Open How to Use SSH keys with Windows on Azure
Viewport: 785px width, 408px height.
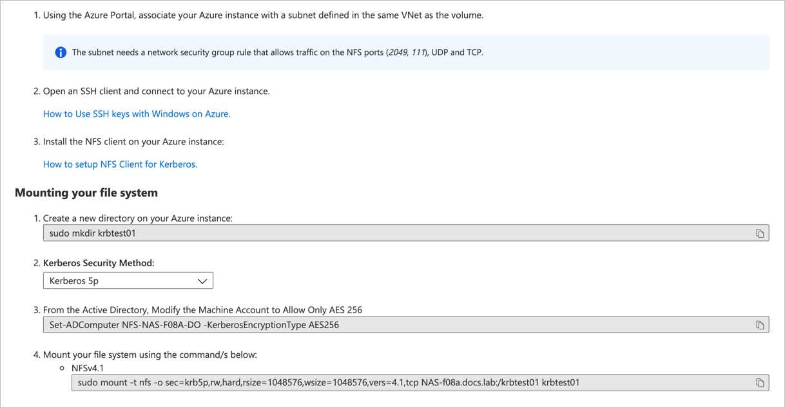tap(136, 113)
